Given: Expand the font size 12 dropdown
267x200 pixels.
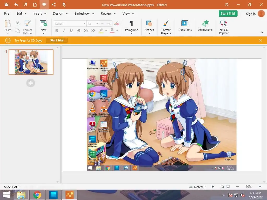Looking at the screenshot, I should click(x=97, y=23).
